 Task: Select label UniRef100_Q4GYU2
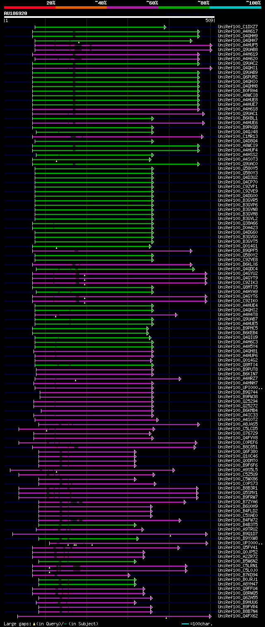[238, 274]
